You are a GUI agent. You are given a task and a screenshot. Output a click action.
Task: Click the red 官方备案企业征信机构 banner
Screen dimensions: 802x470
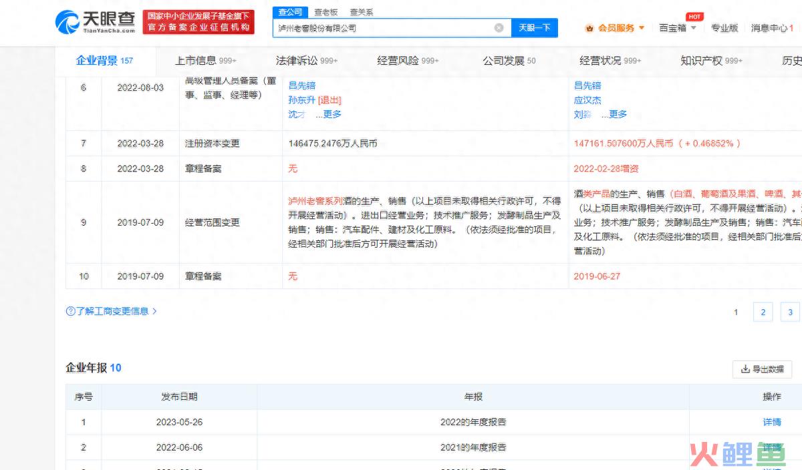coord(198,22)
